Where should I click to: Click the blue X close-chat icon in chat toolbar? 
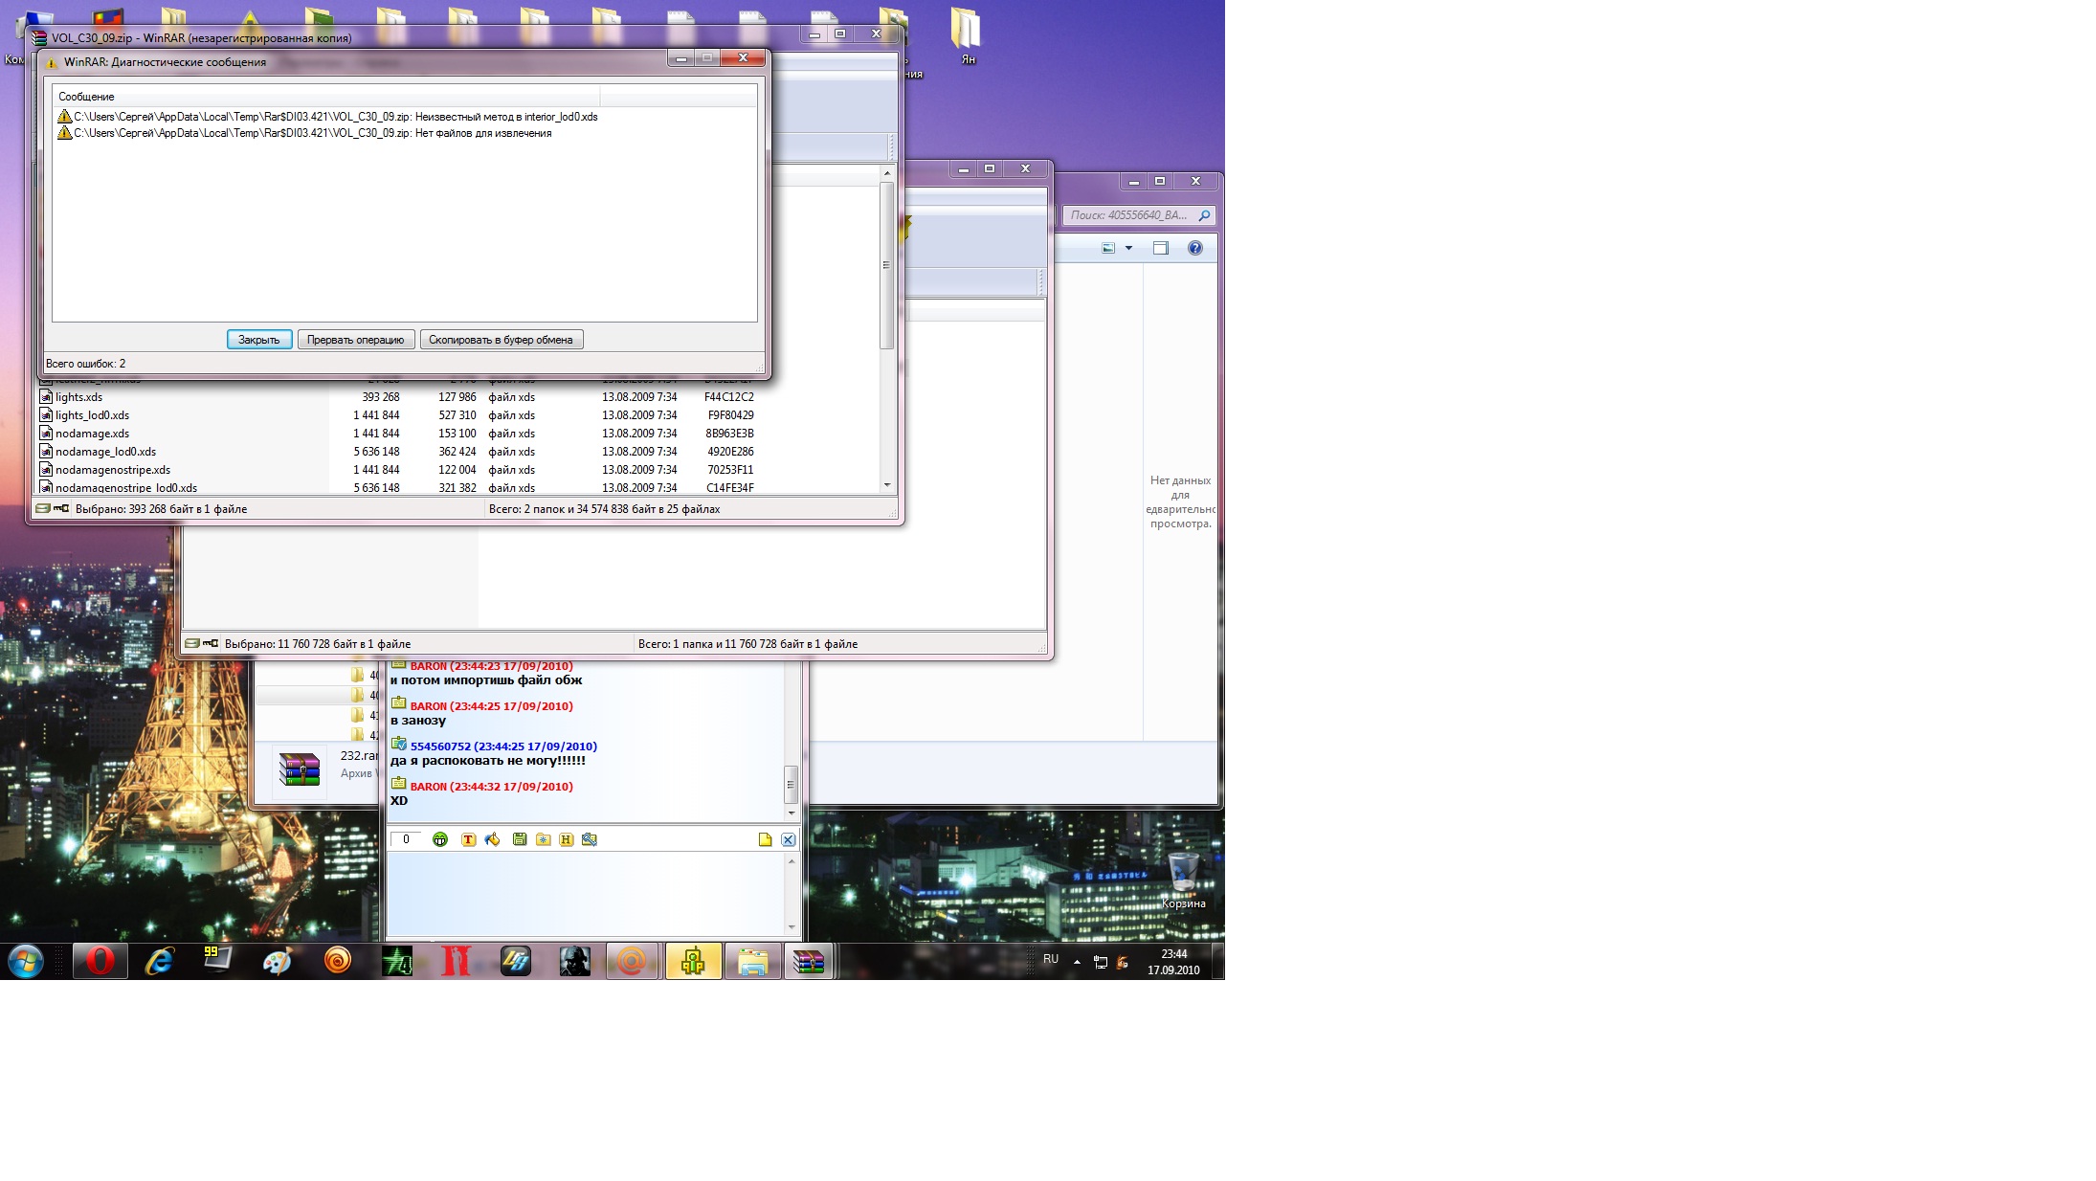point(789,839)
